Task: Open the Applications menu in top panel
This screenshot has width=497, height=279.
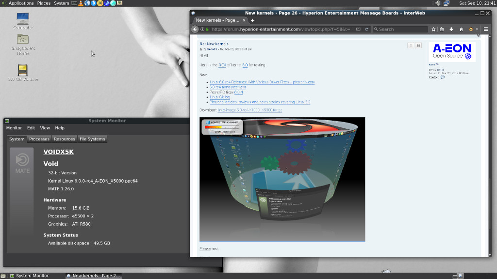Action: tap(21, 3)
